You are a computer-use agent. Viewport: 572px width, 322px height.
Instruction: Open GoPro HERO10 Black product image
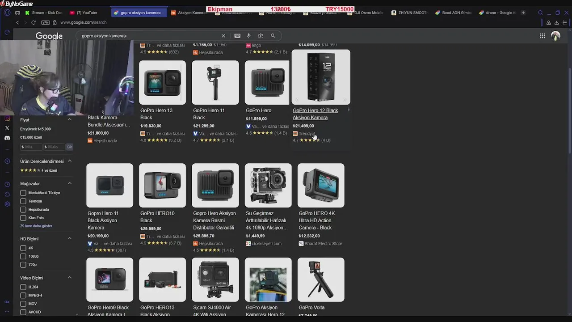[x=162, y=185]
